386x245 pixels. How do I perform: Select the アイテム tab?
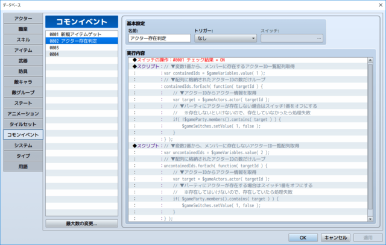(x=23, y=50)
